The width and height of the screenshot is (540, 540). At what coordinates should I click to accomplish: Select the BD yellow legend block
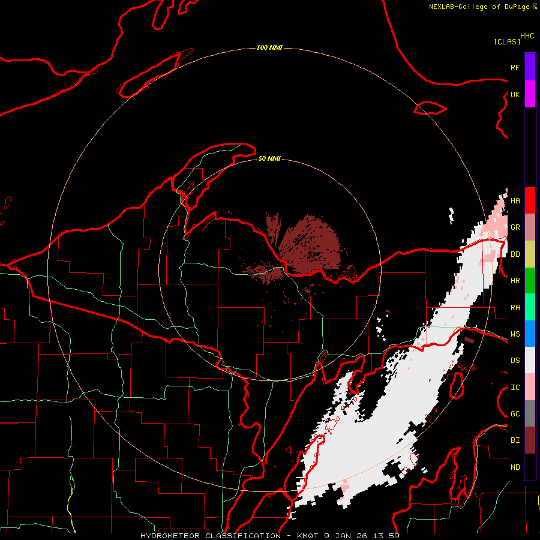coord(530,254)
